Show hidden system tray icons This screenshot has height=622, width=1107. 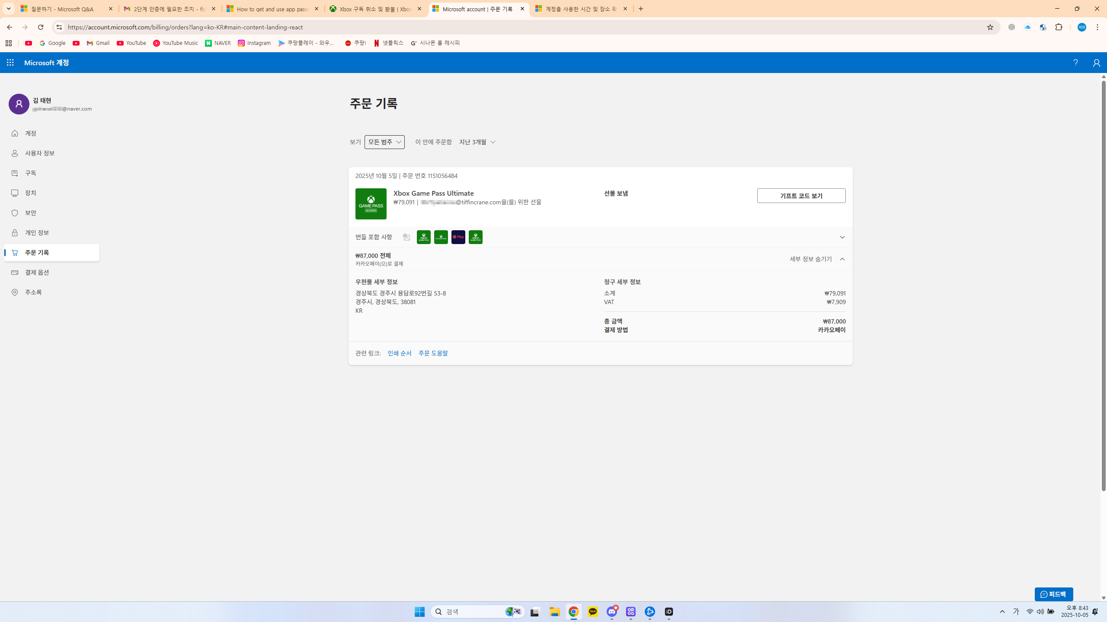click(1002, 612)
